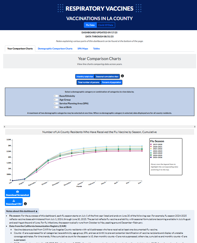Viewport: 197px width, 243px height.
Task: Show Percent of population view
Action: pos(111,82)
